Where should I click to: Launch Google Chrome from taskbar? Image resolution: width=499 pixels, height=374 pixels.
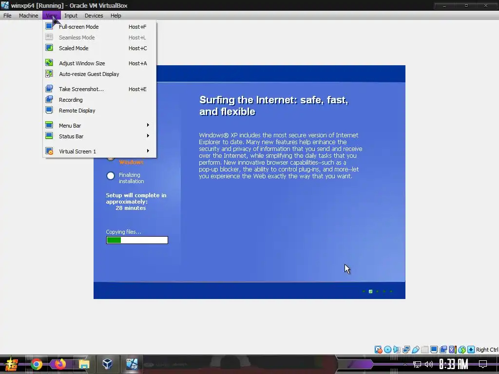click(x=37, y=364)
